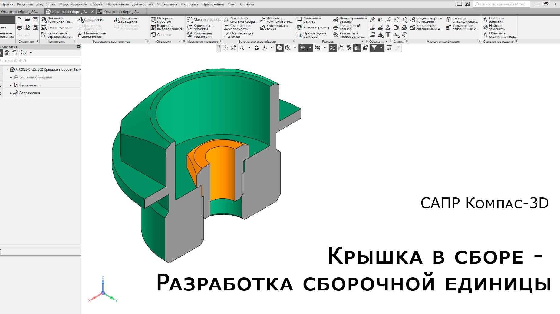Open the Сборка menu
The width and height of the screenshot is (560, 314).
(x=96, y=4)
